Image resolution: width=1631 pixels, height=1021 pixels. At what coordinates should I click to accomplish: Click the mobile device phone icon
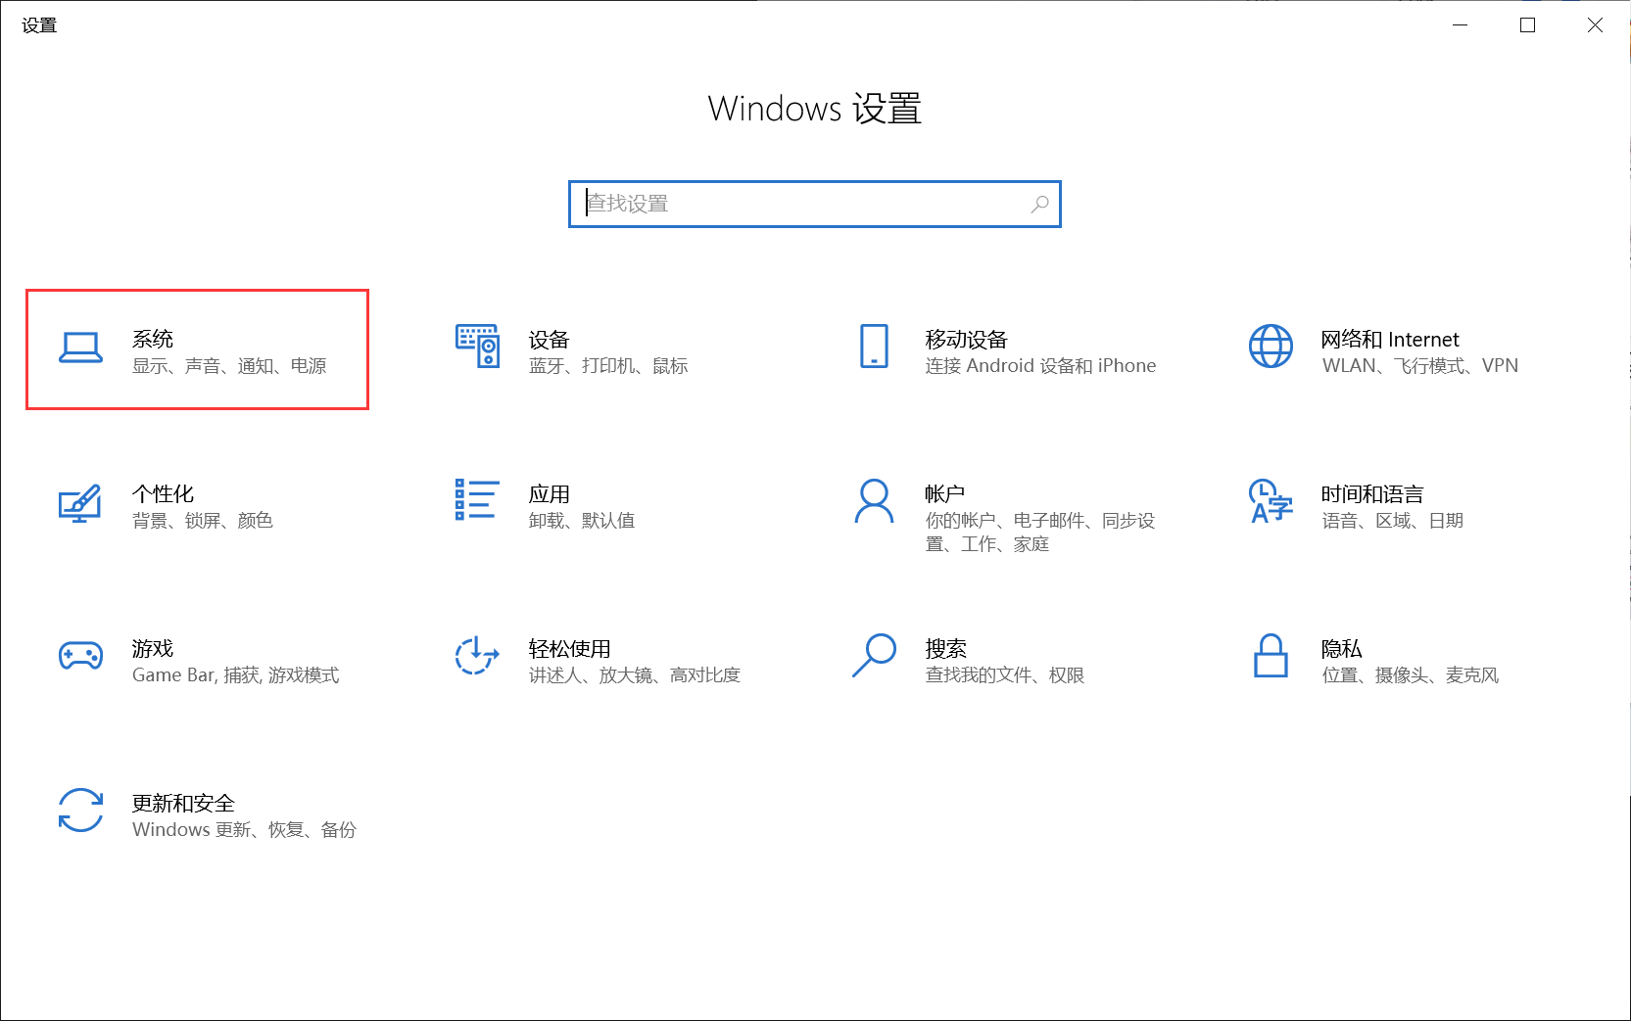tap(874, 347)
